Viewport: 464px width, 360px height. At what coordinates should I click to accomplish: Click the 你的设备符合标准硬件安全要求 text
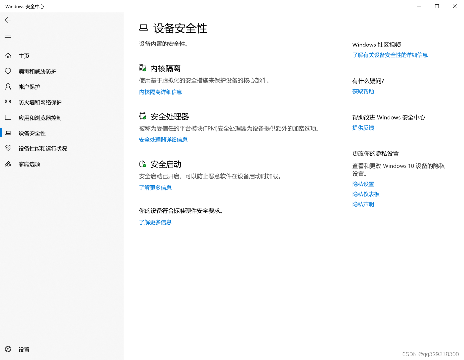(181, 211)
